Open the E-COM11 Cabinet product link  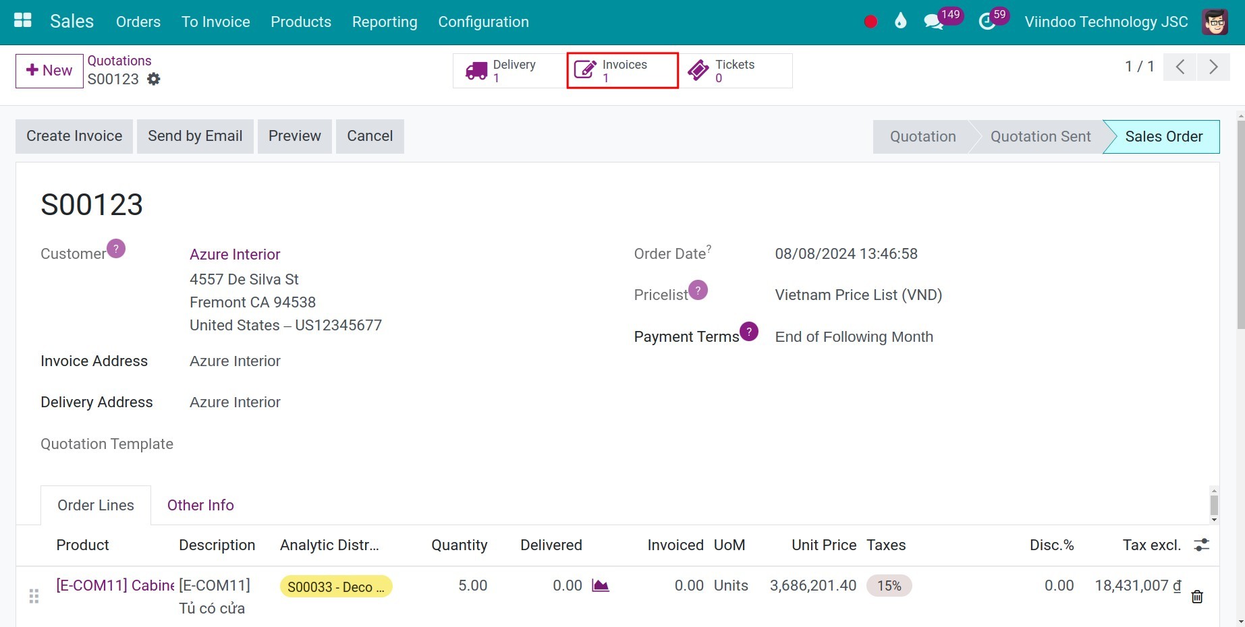pyautogui.click(x=115, y=585)
